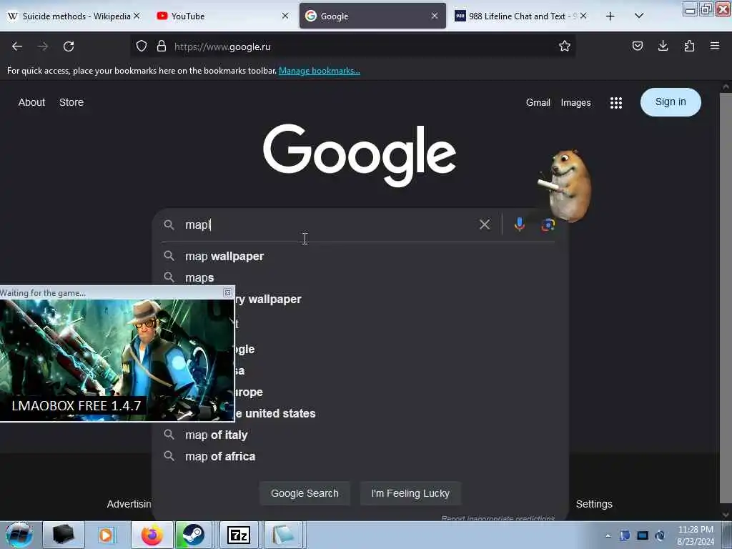Click the page vertical scrollbar
This screenshot has width=732, height=549.
coord(726,299)
